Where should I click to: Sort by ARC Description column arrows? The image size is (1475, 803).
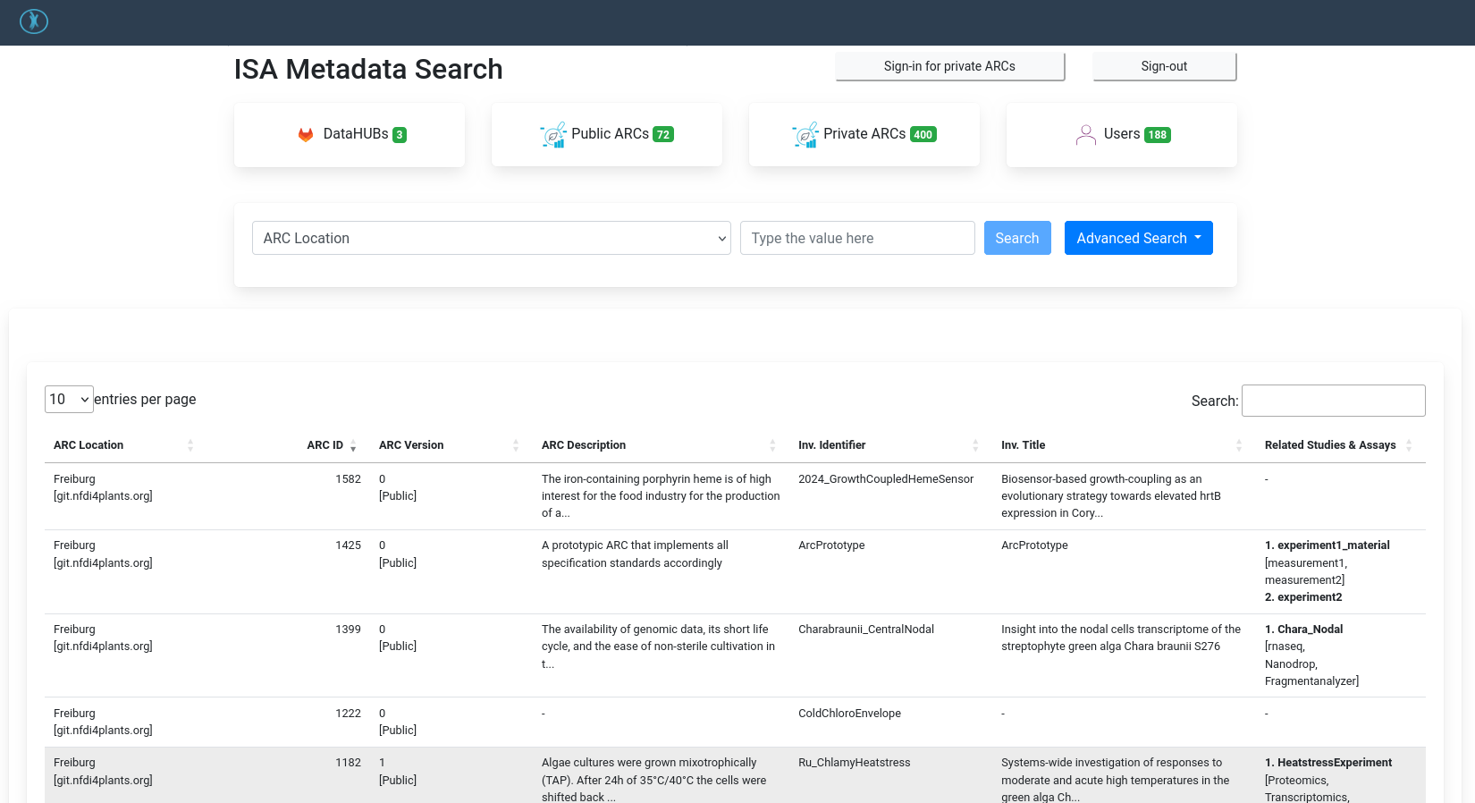(x=772, y=445)
